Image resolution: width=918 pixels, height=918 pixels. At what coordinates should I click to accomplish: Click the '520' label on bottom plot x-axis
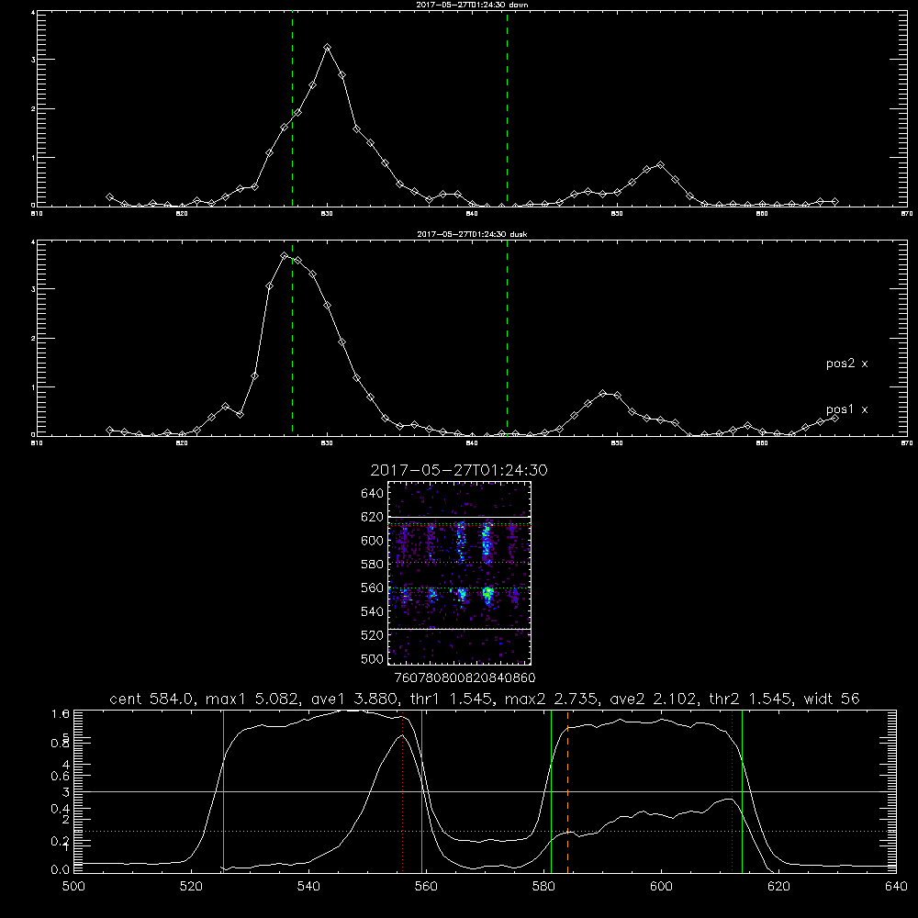coord(191,887)
